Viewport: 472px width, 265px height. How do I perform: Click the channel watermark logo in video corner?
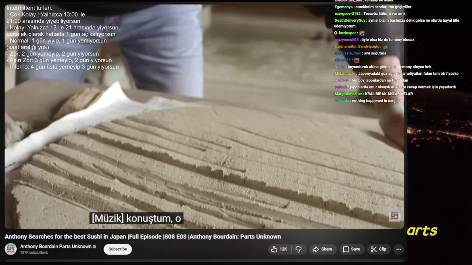395,216
